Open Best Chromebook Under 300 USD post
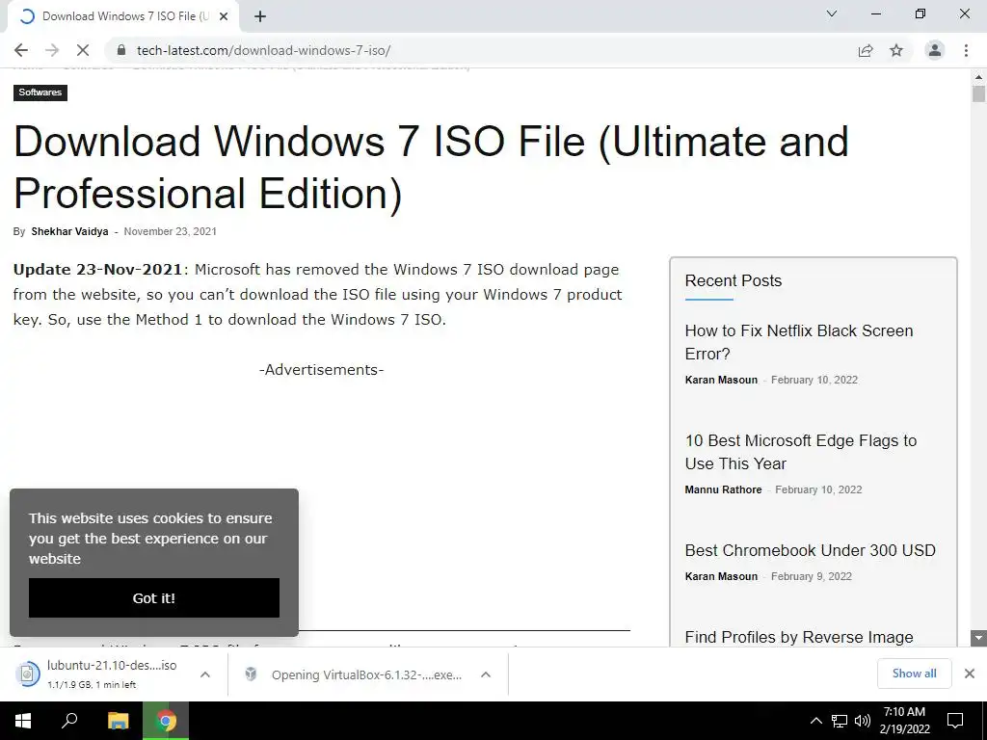Screen dimensions: 987x740 pos(810,550)
